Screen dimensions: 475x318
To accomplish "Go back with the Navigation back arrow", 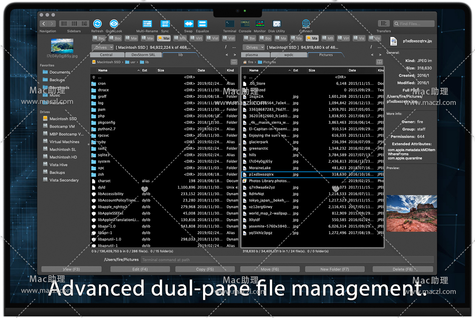I will (x=44, y=23).
